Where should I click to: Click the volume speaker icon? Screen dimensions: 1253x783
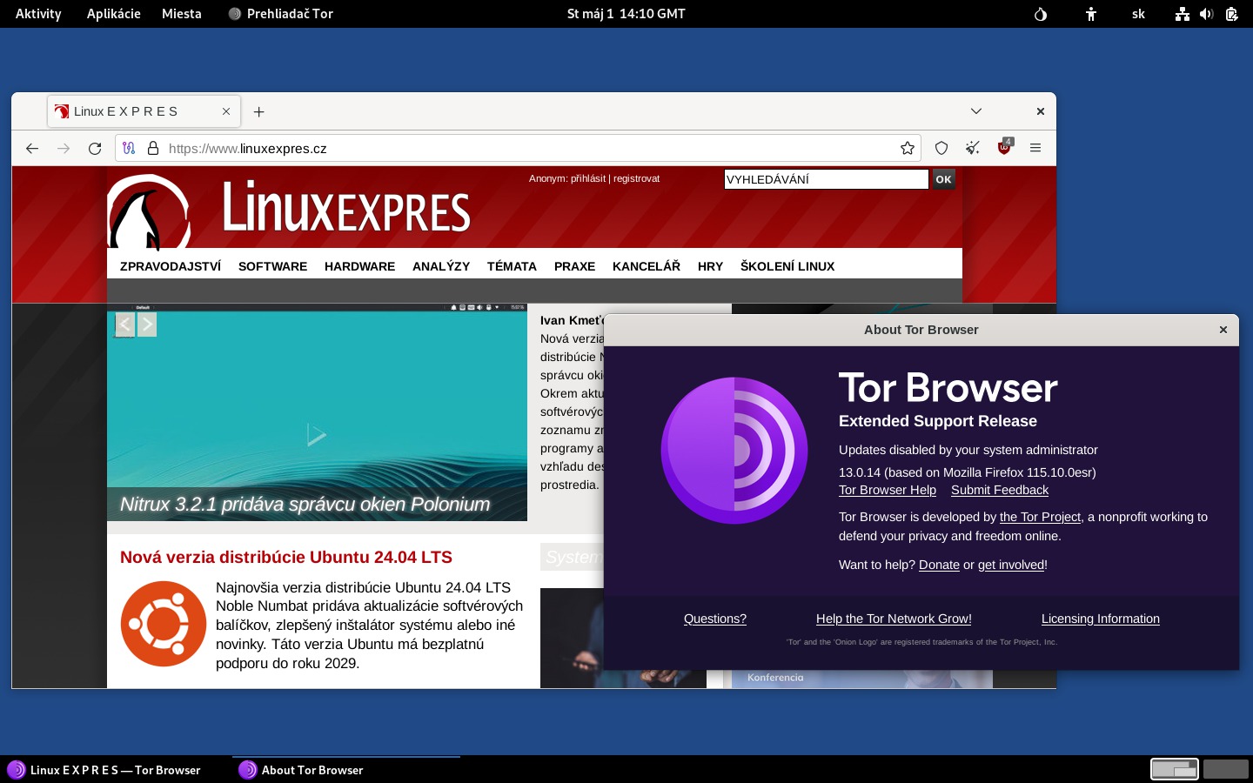(1206, 14)
